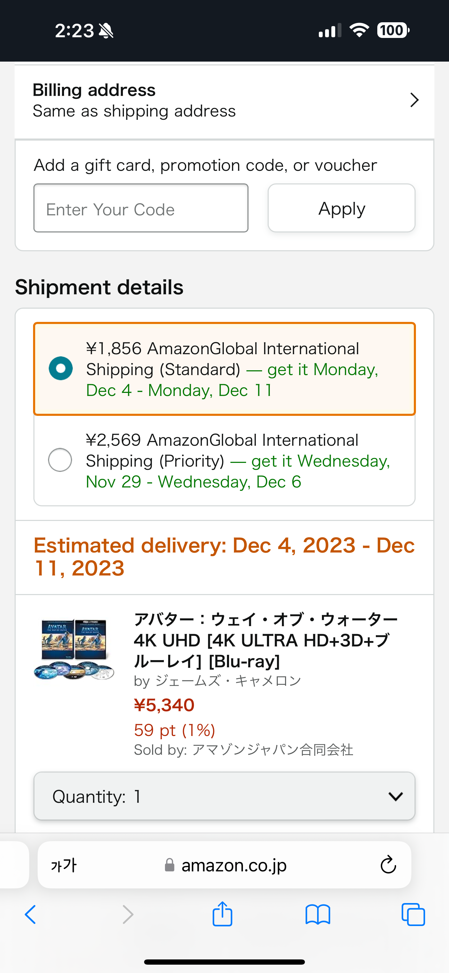Viewport: 449px width, 973px height.
Task: Tap the Avatar Blu-ray product thumbnail
Action: [x=74, y=650]
